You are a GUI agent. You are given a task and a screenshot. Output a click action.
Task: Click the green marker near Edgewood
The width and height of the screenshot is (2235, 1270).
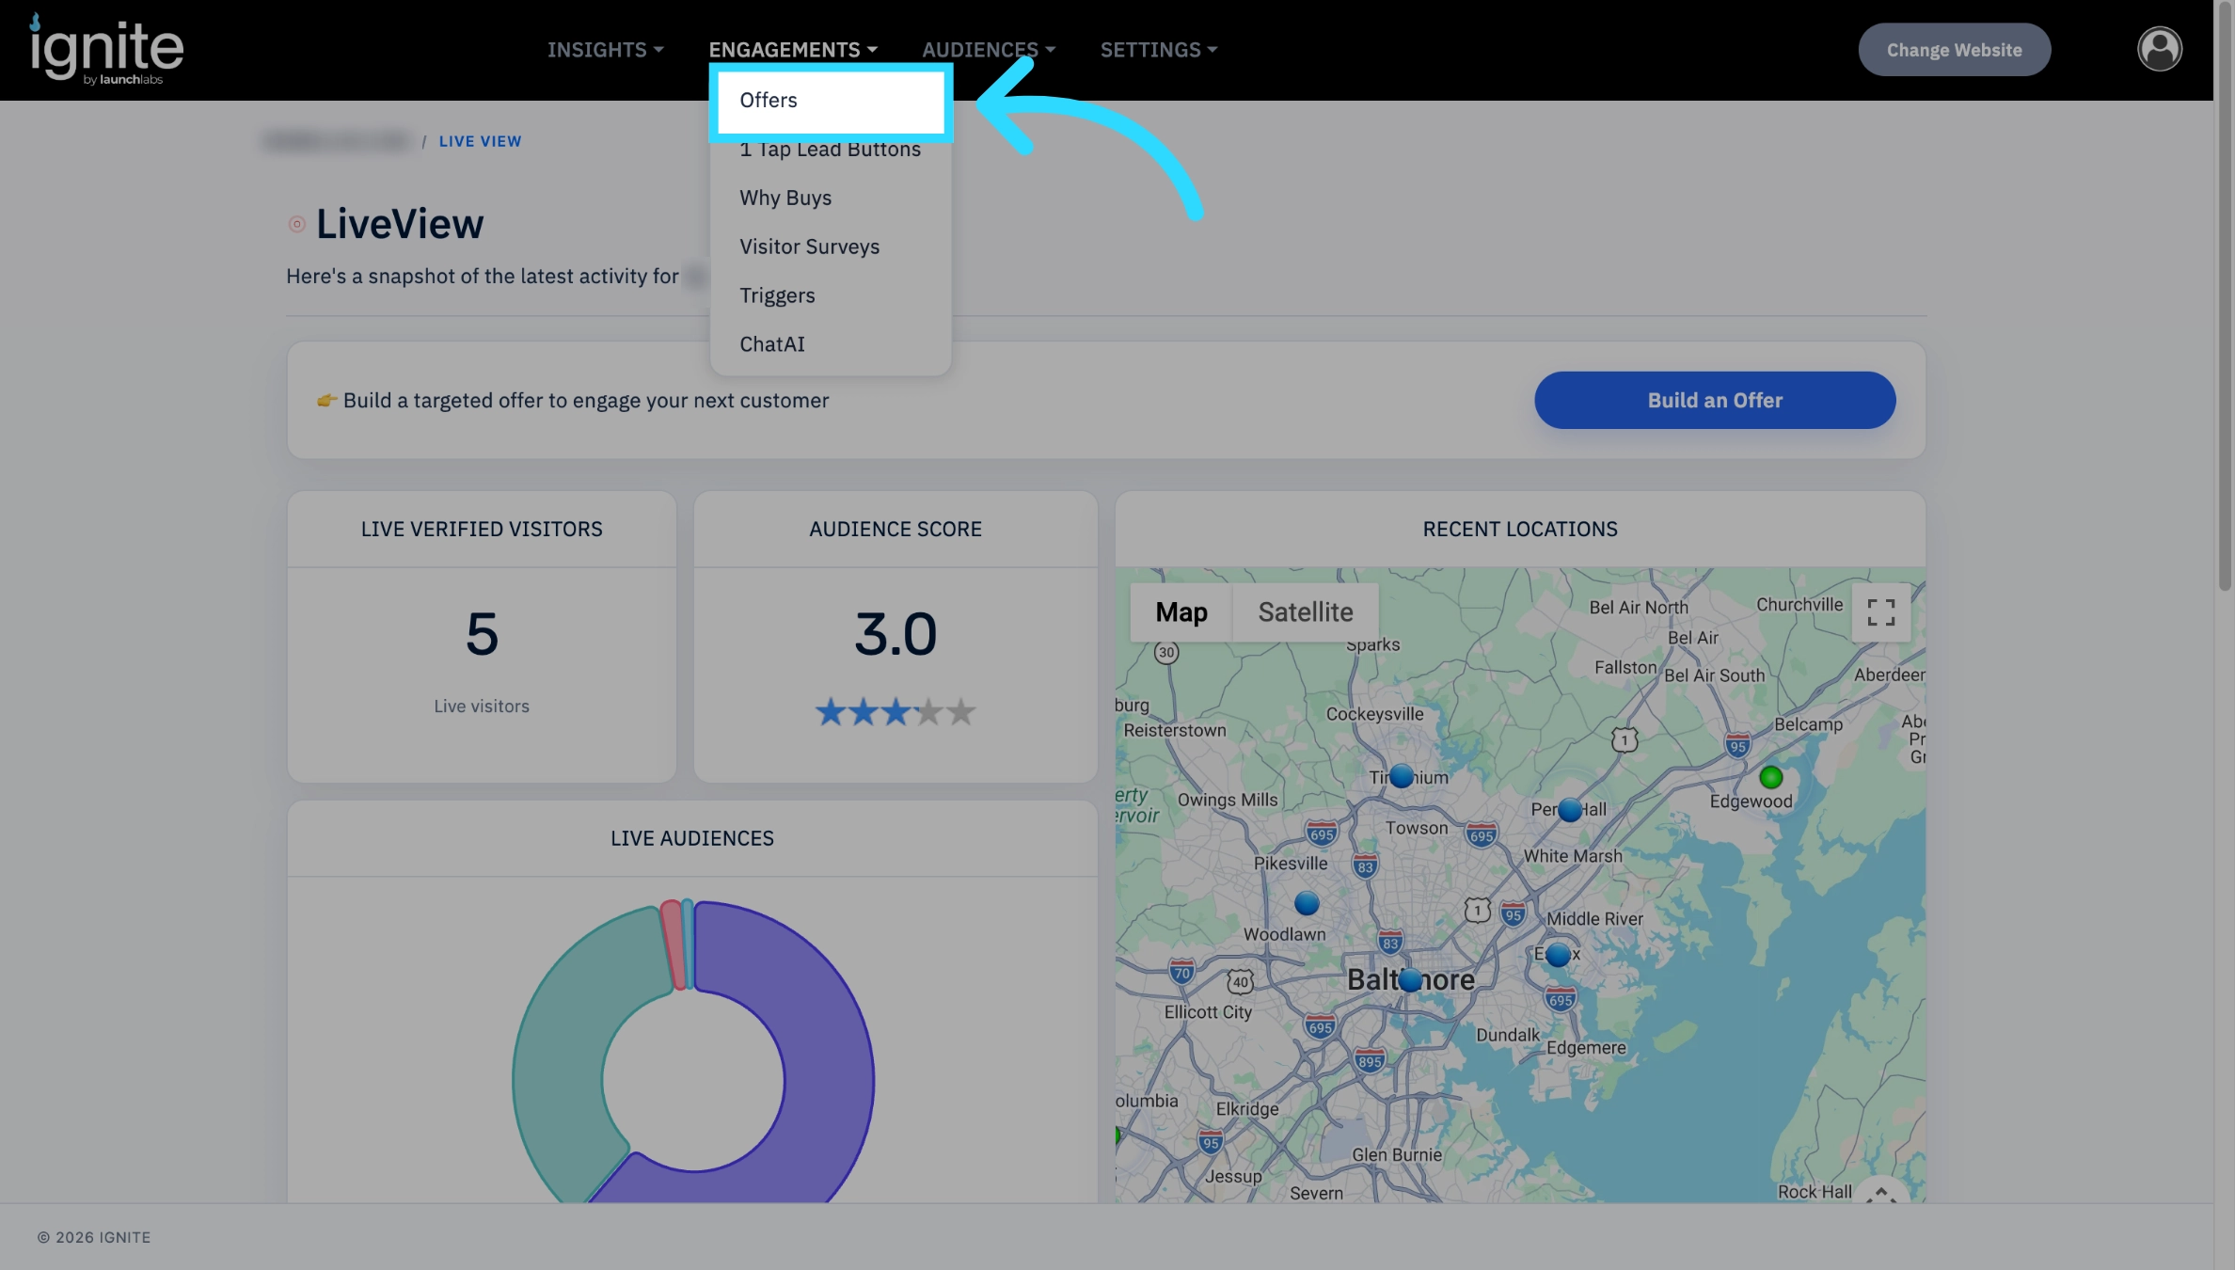coord(1770,777)
